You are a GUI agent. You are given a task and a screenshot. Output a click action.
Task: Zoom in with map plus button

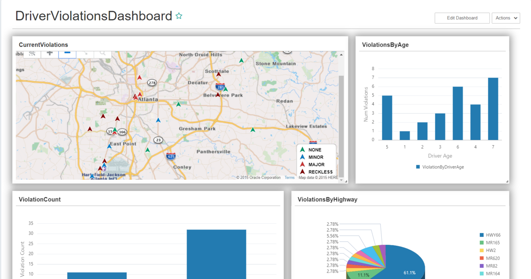point(50,53)
